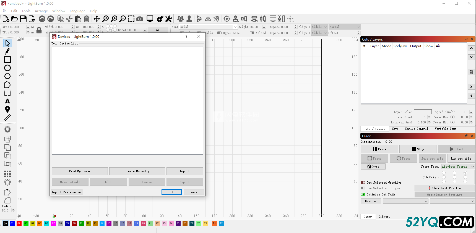The width and height of the screenshot is (476, 233).
Task: Open Device Settings wrench-and-screwdriver icon
Action: pos(169,19)
